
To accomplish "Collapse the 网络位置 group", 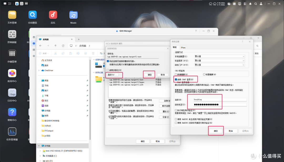I will pos(94,72).
